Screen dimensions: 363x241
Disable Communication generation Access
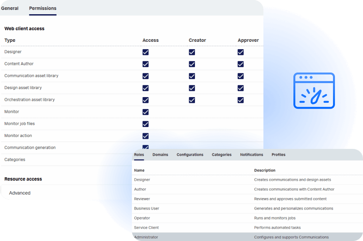(x=145, y=147)
